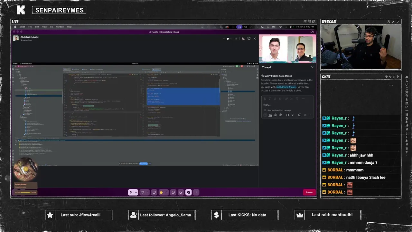
Task: Select the right participant video thumbnail
Action: [x=300, y=49]
